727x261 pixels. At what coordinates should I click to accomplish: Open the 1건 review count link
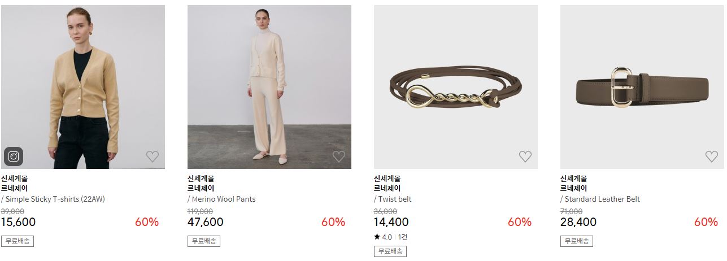[x=402, y=237]
